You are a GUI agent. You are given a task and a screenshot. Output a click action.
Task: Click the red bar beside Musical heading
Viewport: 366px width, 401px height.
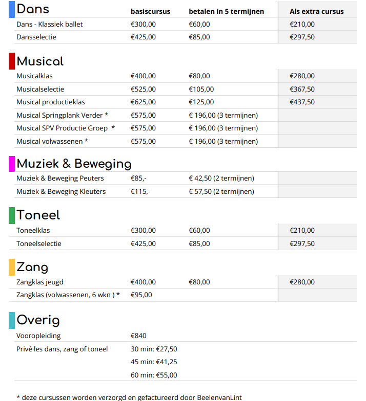click(x=12, y=61)
